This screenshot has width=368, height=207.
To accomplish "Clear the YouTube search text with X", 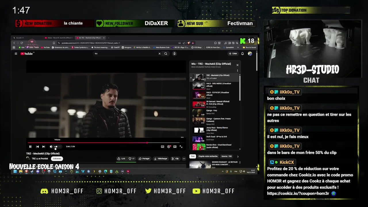I will (x=160, y=53).
